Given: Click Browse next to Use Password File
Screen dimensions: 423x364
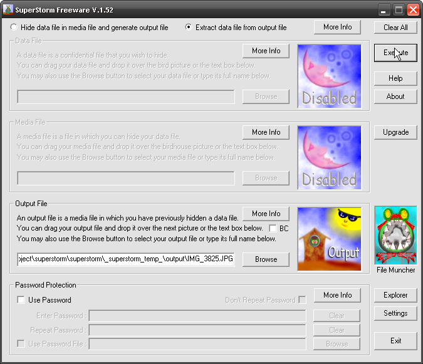Looking at the screenshot, I should coord(337,344).
